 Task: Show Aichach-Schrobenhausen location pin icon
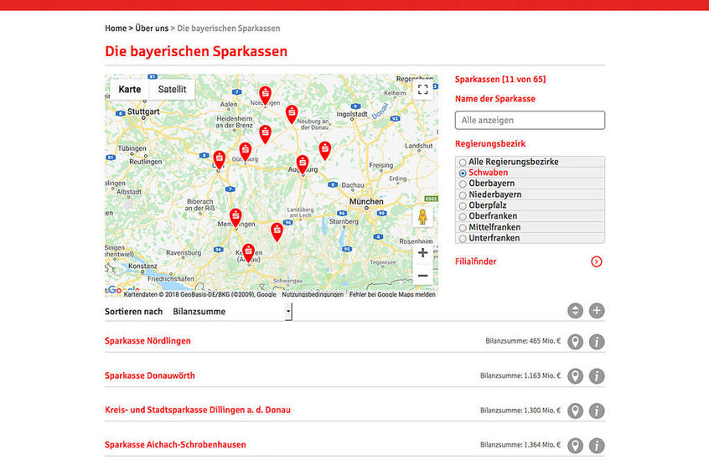click(x=575, y=446)
